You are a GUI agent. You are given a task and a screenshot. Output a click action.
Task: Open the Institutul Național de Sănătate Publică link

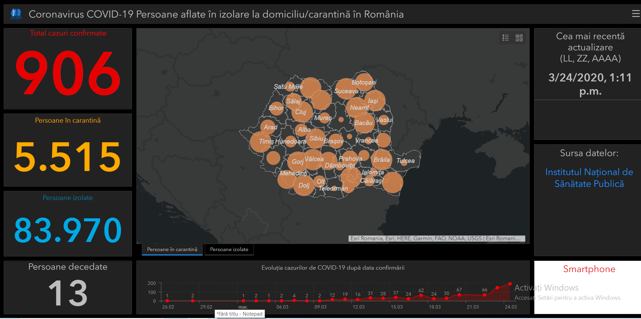(x=589, y=178)
